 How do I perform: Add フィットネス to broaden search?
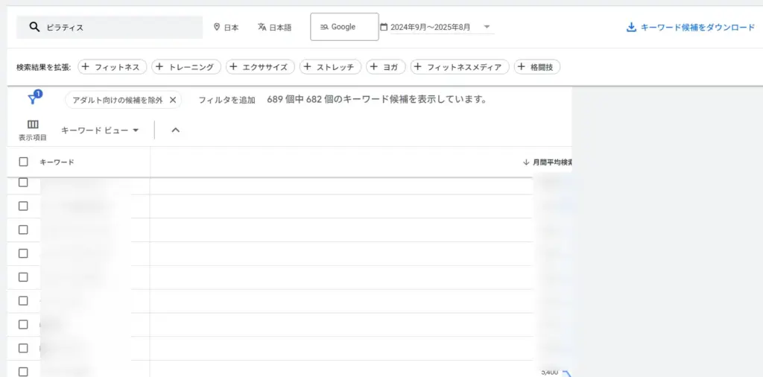[112, 67]
